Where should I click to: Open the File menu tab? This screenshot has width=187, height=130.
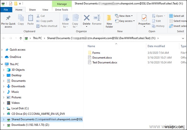pyautogui.click(x=6, y=10)
